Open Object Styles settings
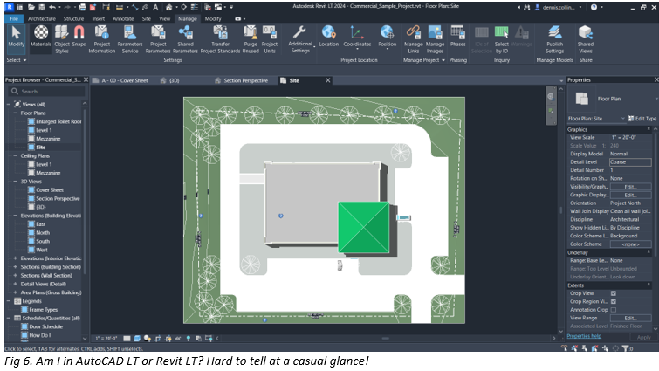Screen dimensions: 659x371 click(x=62, y=39)
